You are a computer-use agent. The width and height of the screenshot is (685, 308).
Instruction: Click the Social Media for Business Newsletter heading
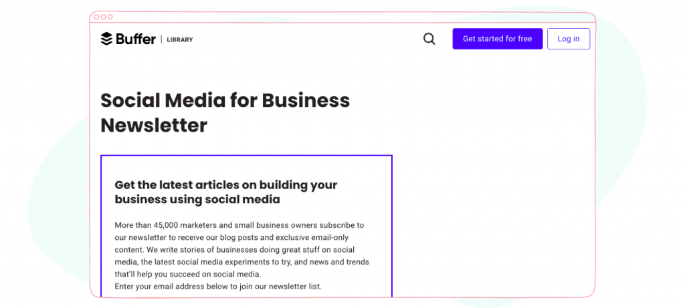coord(225,113)
